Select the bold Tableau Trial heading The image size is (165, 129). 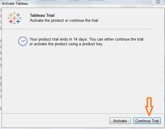pyautogui.click(x=42, y=15)
